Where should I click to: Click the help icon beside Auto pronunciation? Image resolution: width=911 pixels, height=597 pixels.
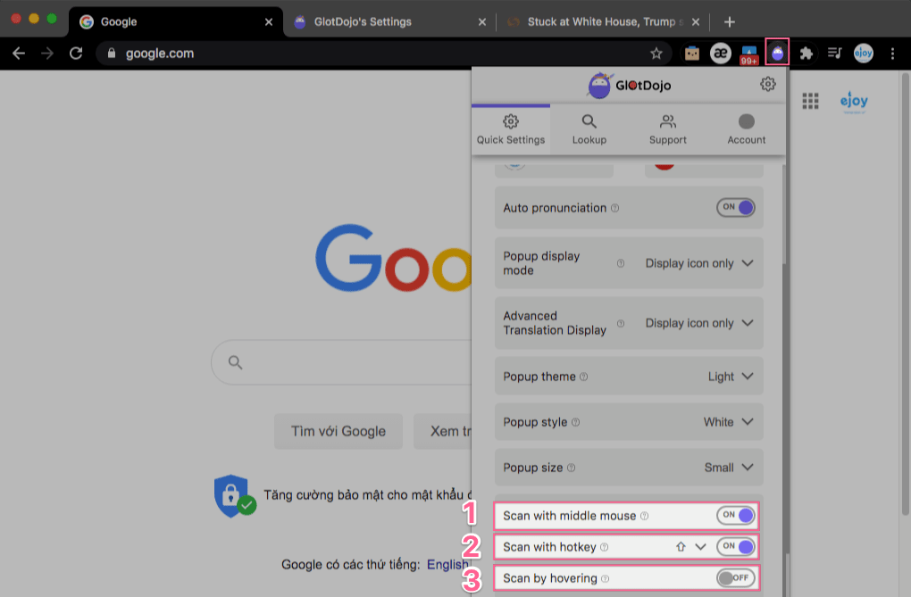tap(615, 208)
